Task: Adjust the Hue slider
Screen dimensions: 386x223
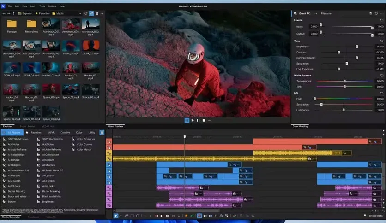Action: pyautogui.click(x=314, y=99)
